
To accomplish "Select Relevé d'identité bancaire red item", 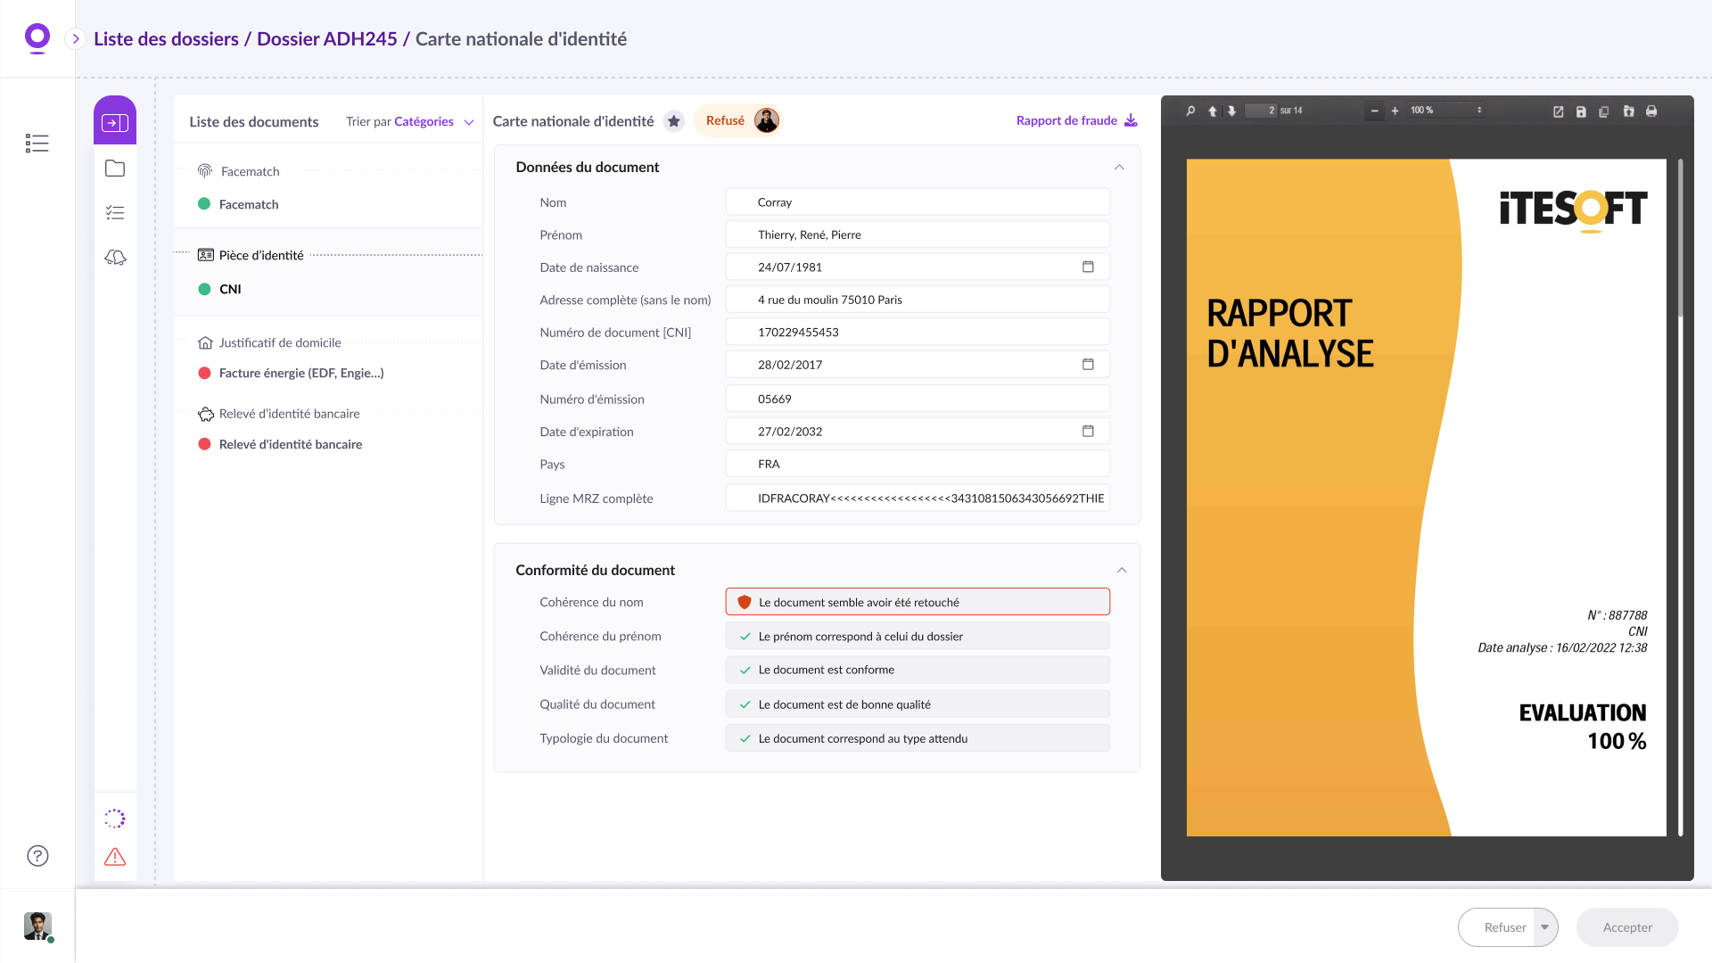I will click(x=291, y=445).
